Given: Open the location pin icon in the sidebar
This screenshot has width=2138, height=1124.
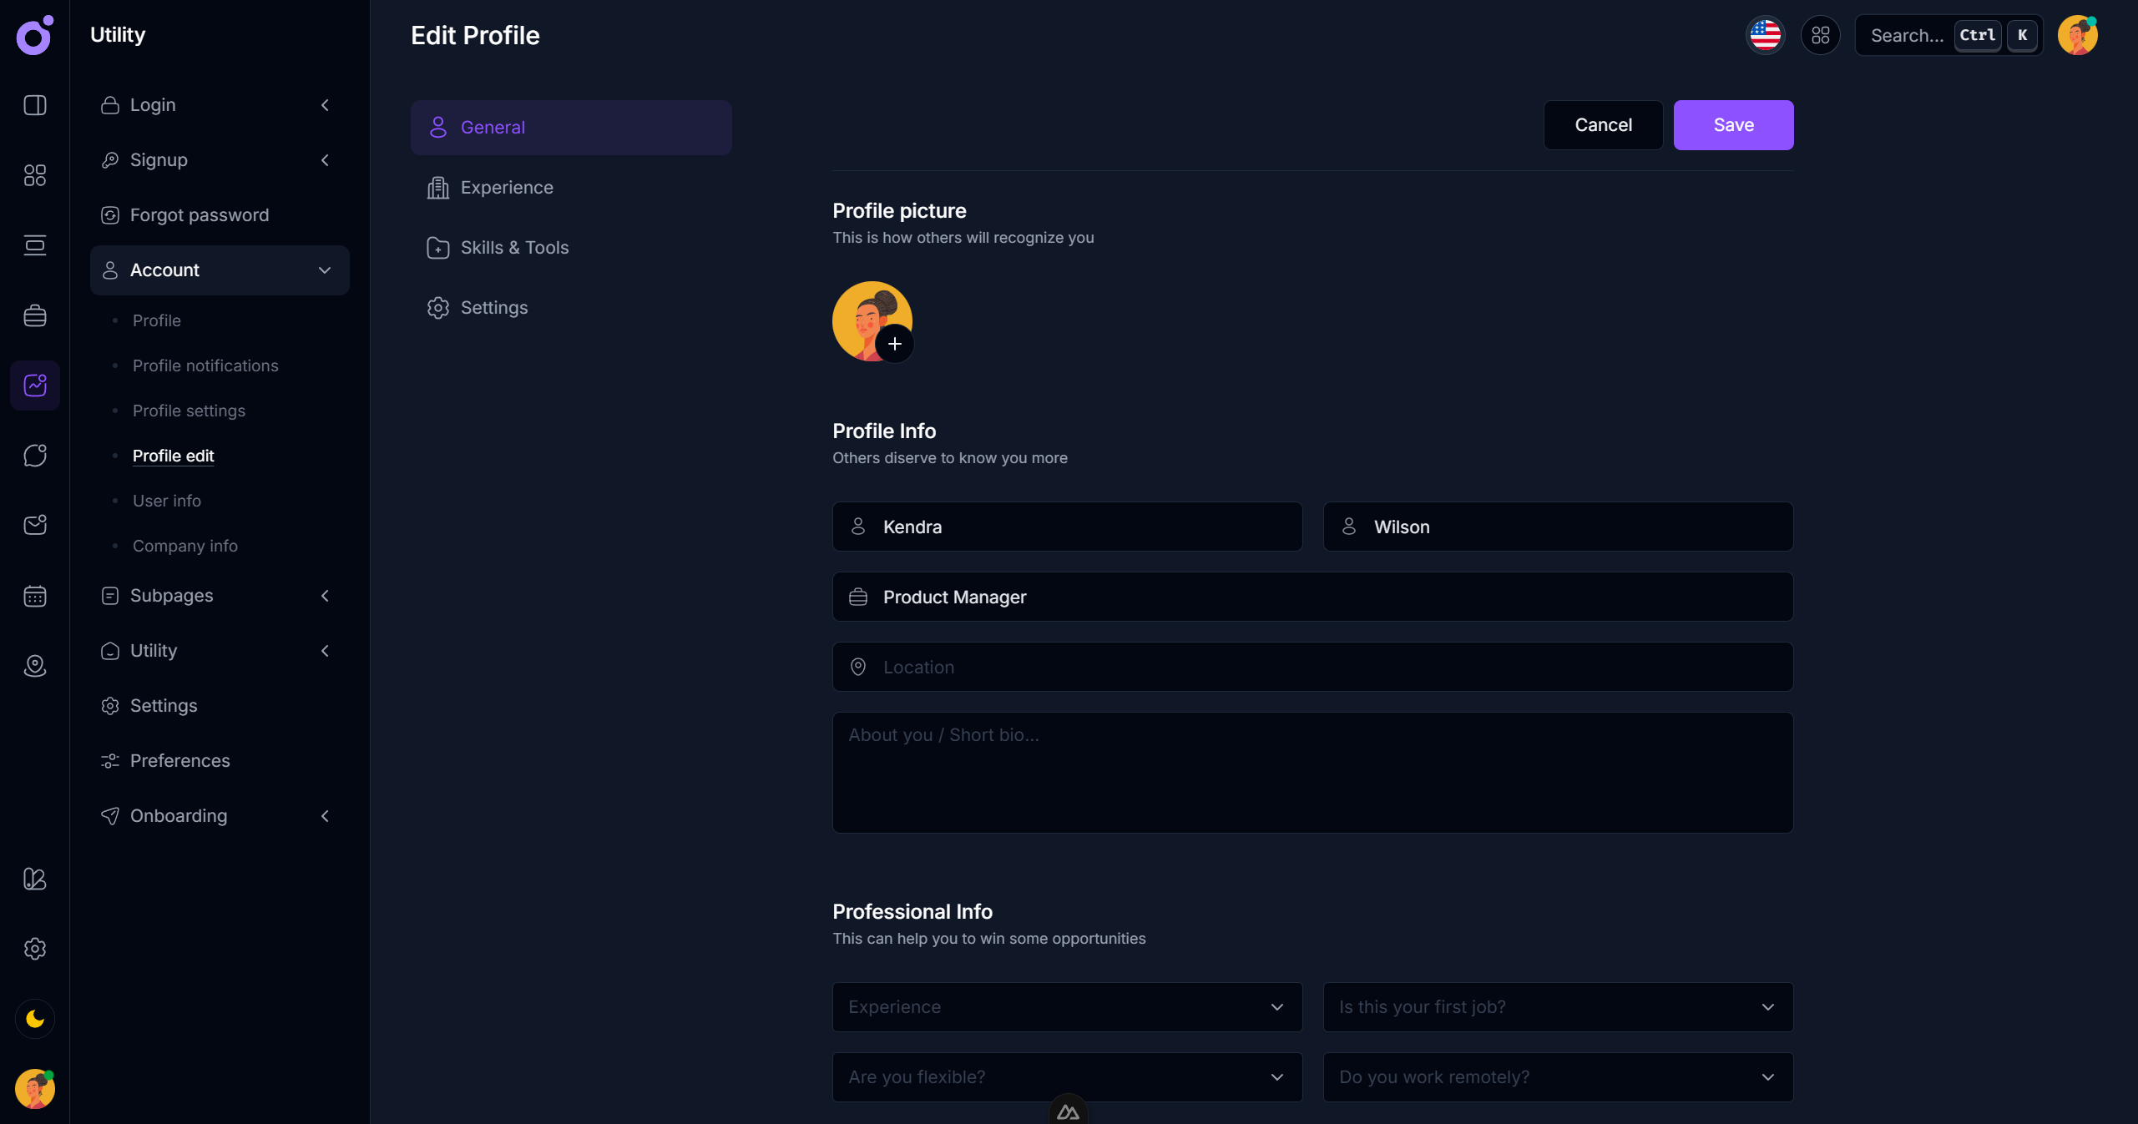Looking at the screenshot, I should (x=34, y=666).
